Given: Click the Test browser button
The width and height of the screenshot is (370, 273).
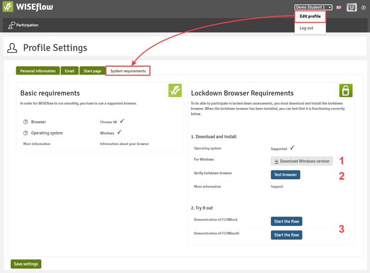Looking at the screenshot, I should tap(285, 175).
